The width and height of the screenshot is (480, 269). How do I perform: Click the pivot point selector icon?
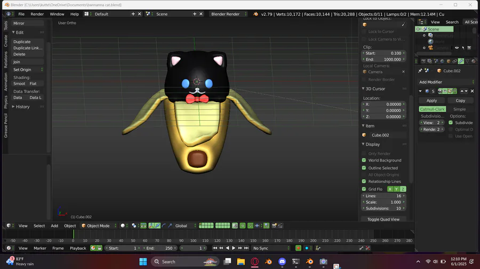tap(134, 226)
